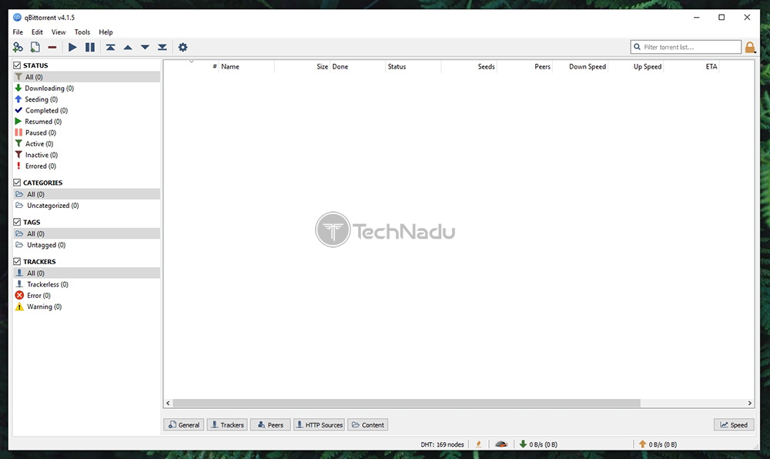
Task: Click the orange lock icon beside filter
Action: 750,48
